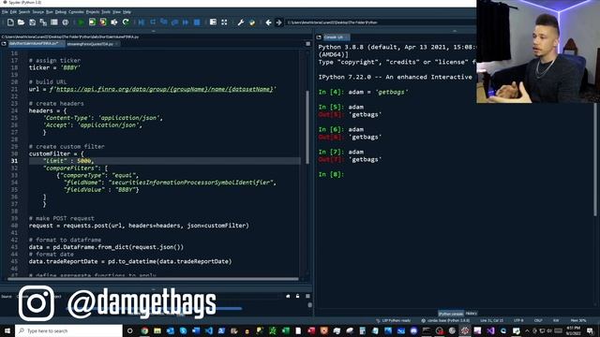
Task: Run file with the green play icon
Action: click(x=82, y=22)
